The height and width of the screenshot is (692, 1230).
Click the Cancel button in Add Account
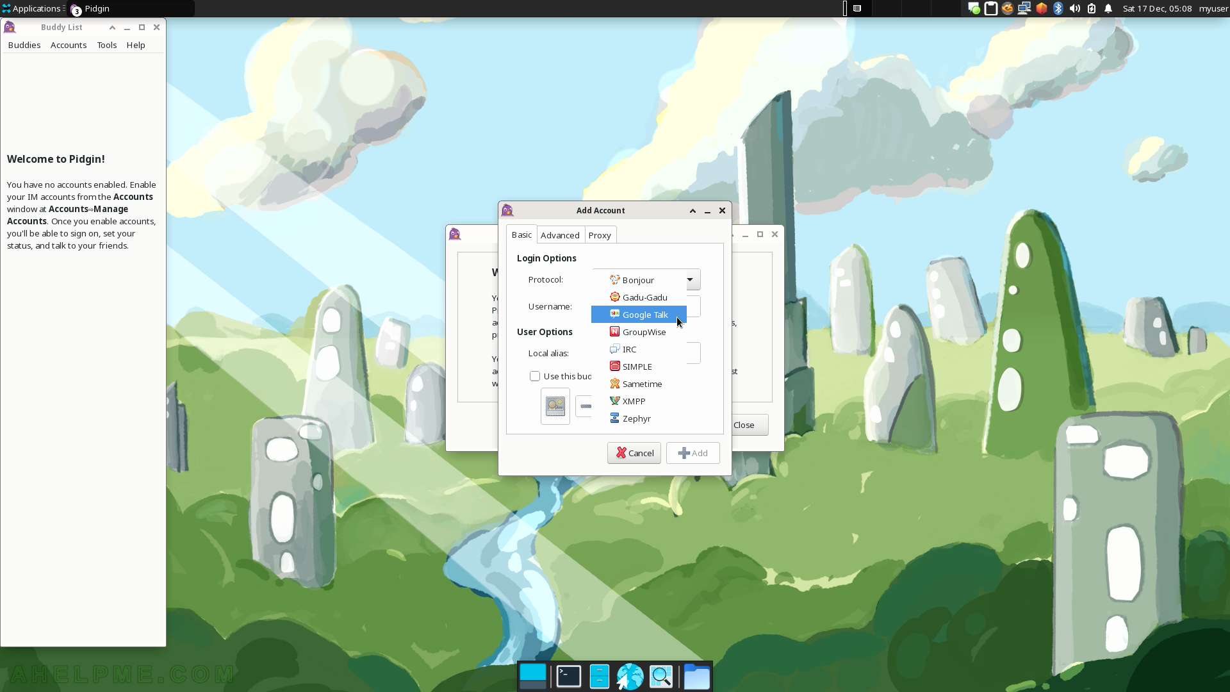(634, 453)
